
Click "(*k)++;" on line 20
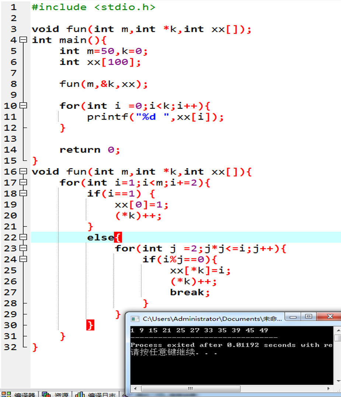(138, 216)
